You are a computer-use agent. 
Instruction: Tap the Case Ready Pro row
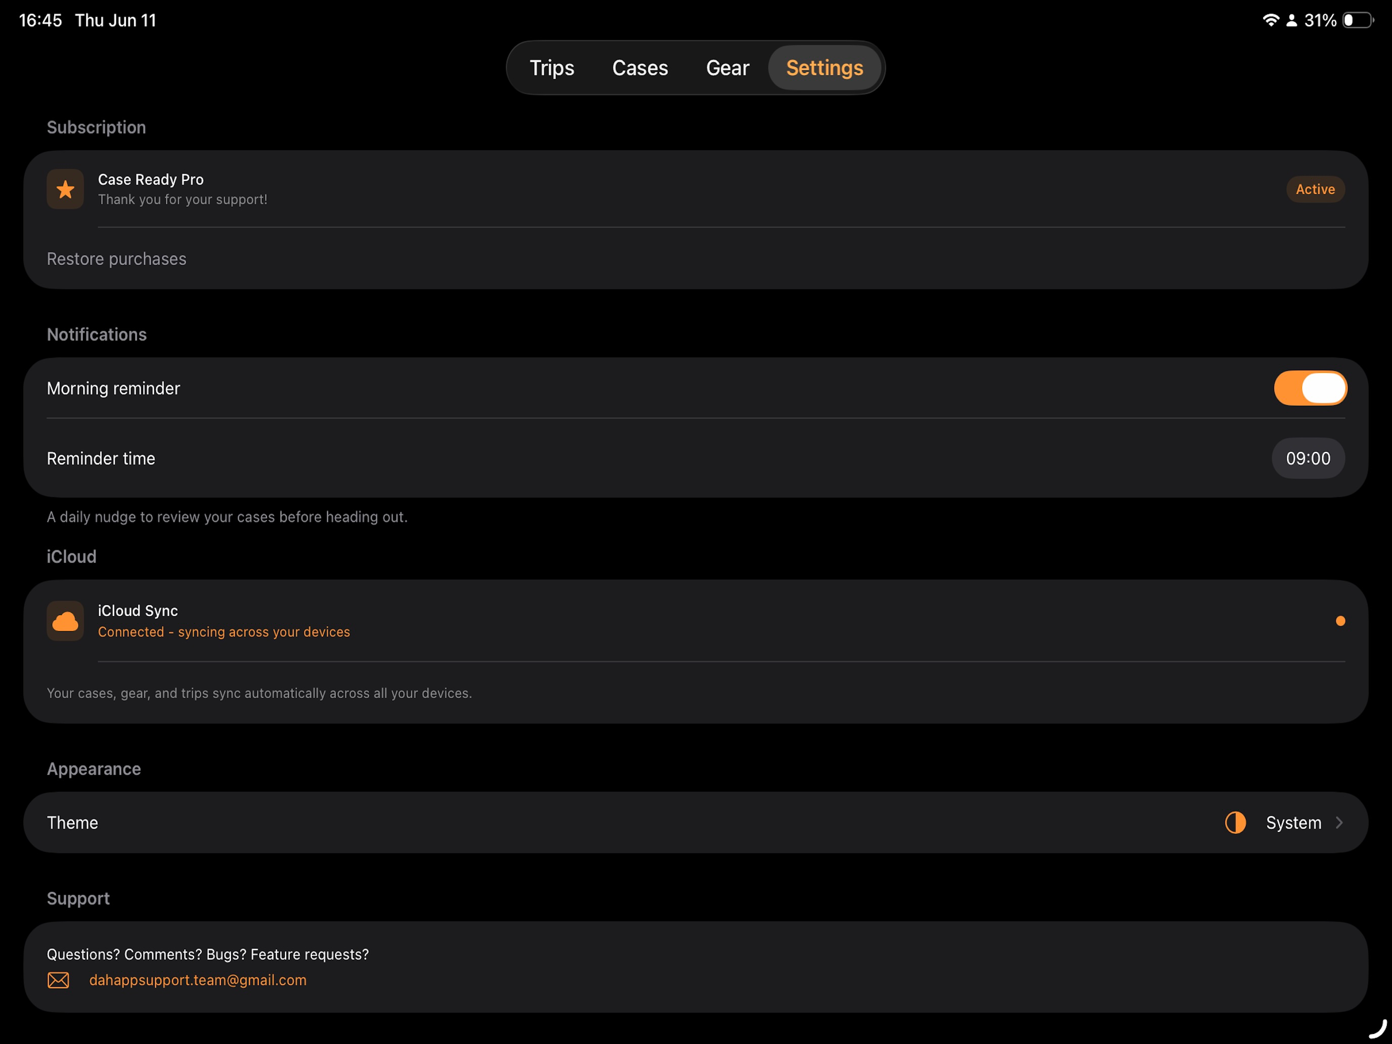696,189
